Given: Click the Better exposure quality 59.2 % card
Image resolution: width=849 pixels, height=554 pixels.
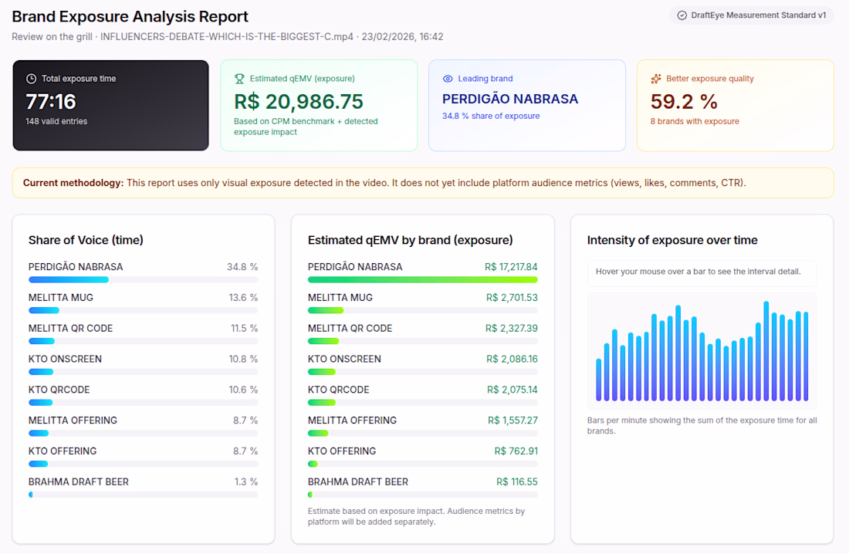Looking at the screenshot, I should coord(735,105).
